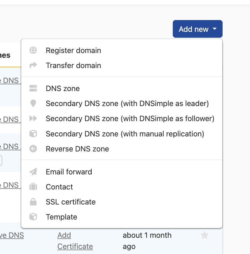The width and height of the screenshot is (250, 254).
Task: Click the padlock SSL certificate icon
Action: pos(33,202)
